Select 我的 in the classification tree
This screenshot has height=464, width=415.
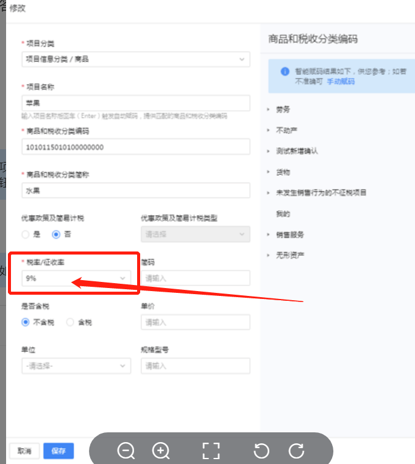coord(283,214)
